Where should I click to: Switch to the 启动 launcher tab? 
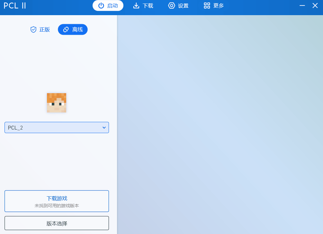tap(108, 5)
